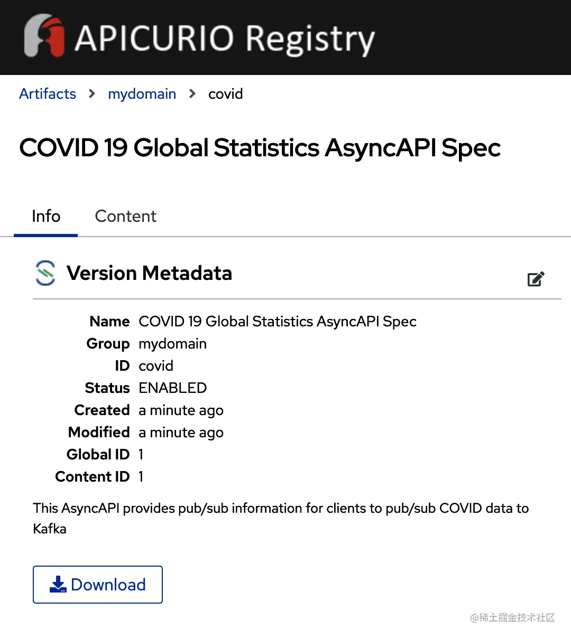
Task: Click the AsyncAPI artifact type icon
Action: [45, 273]
